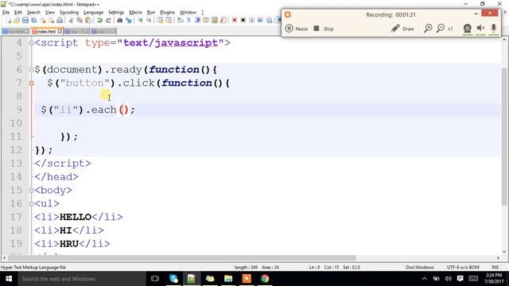Collapse the body fold at line 15
The height and width of the screenshot is (286, 509).
[x=31, y=190]
